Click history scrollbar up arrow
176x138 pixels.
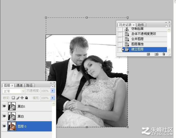pyautogui.click(x=169, y=29)
